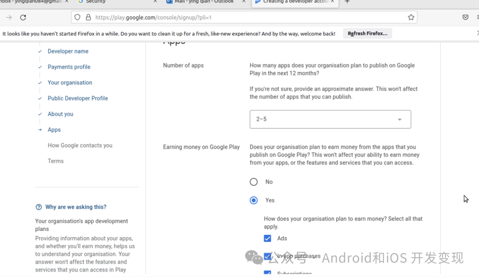Open the Firefox hamburger menu icon
Viewport: 479px width, 277px height.
click(x=478, y=17)
